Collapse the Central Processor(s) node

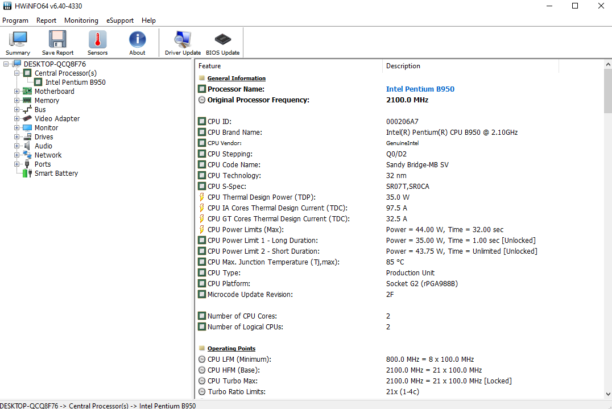[17, 73]
